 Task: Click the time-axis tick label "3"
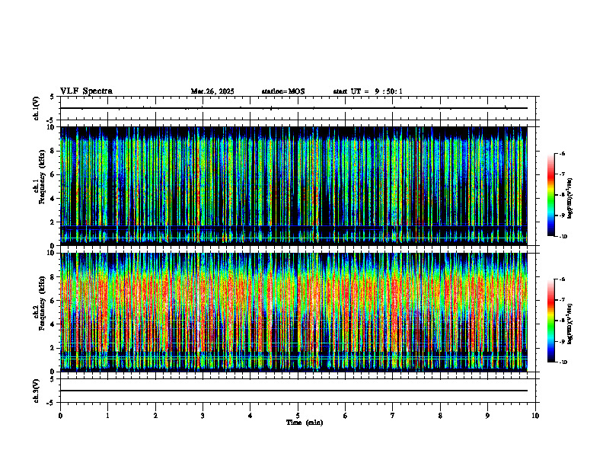coord(203,416)
